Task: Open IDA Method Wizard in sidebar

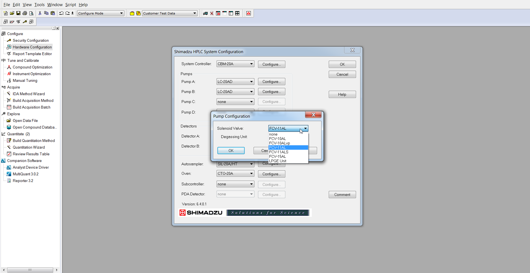Action: [x=29, y=94]
